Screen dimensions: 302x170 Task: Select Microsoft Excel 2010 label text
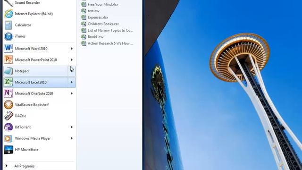(31, 82)
